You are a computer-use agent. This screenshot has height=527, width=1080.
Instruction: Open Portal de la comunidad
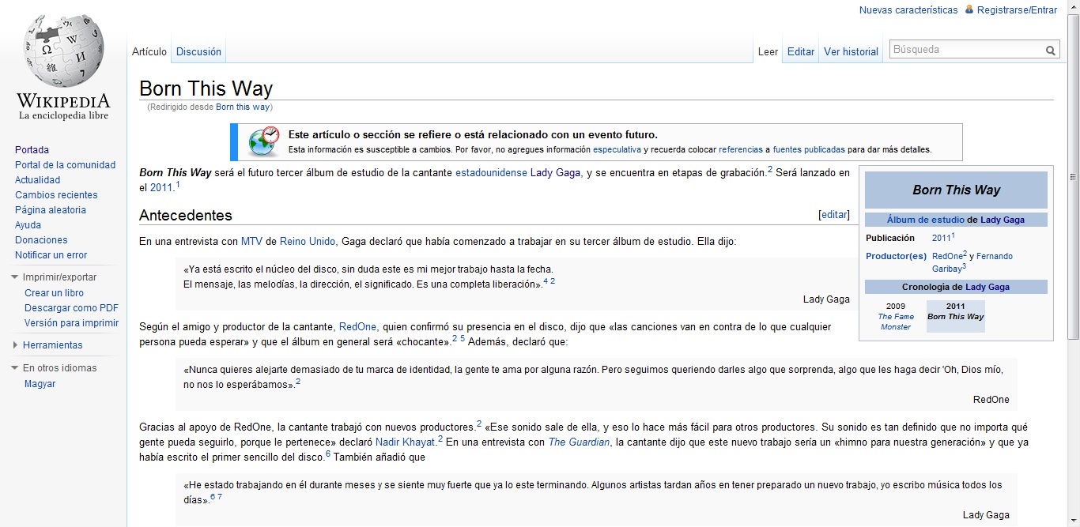tap(65, 165)
